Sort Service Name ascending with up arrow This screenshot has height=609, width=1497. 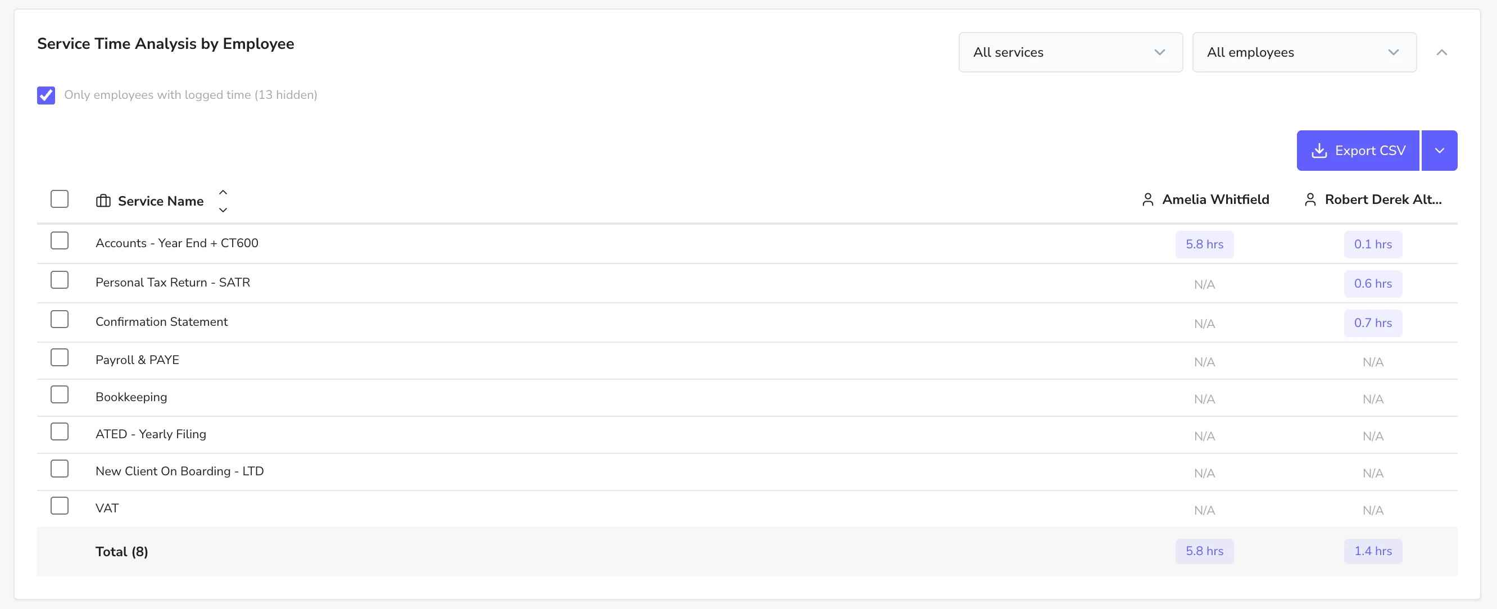223,192
